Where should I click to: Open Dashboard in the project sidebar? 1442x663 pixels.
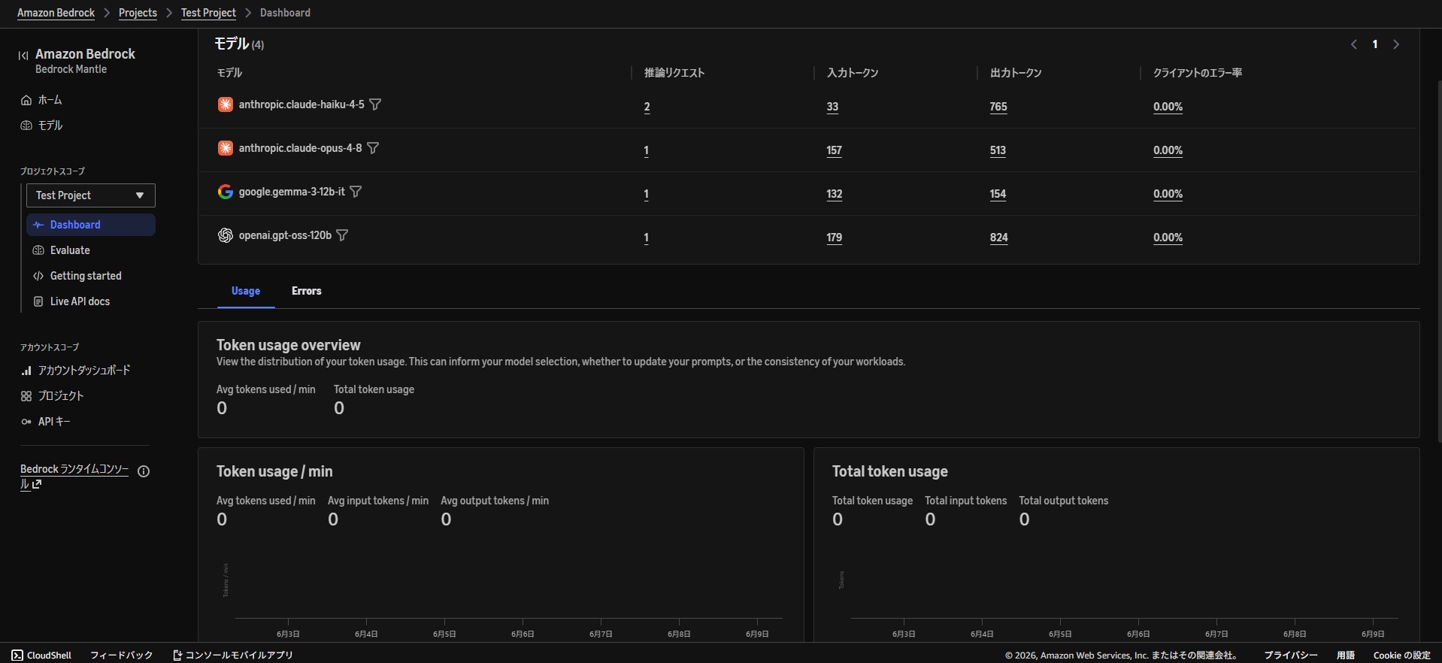pos(91,225)
